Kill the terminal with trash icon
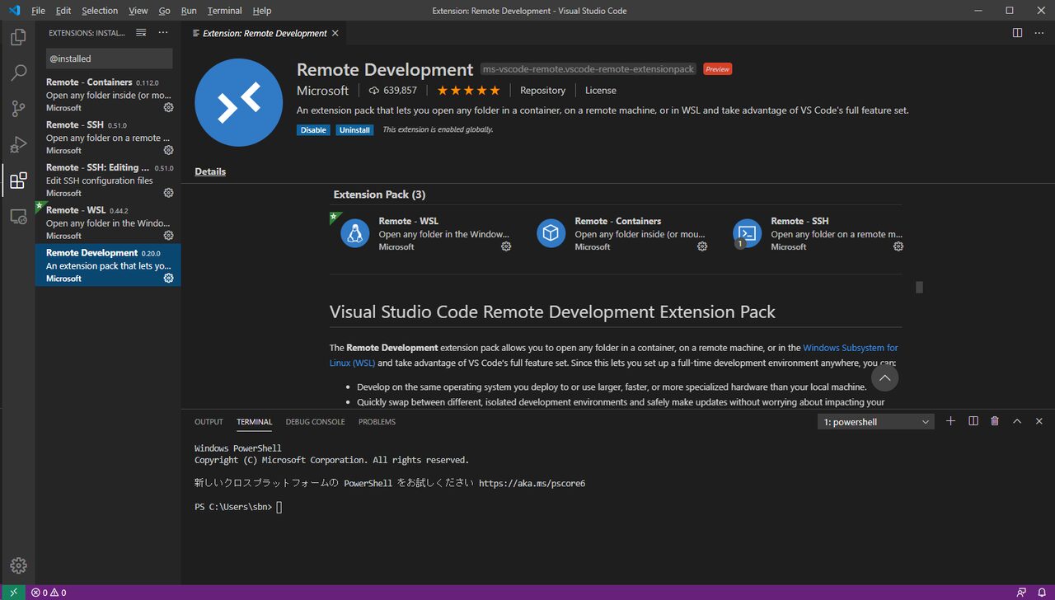This screenshot has width=1055, height=600. [x=995, y=421]
